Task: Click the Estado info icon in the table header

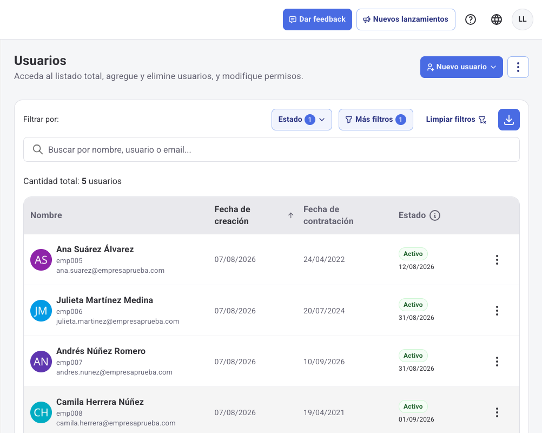Action: (435, 215)
